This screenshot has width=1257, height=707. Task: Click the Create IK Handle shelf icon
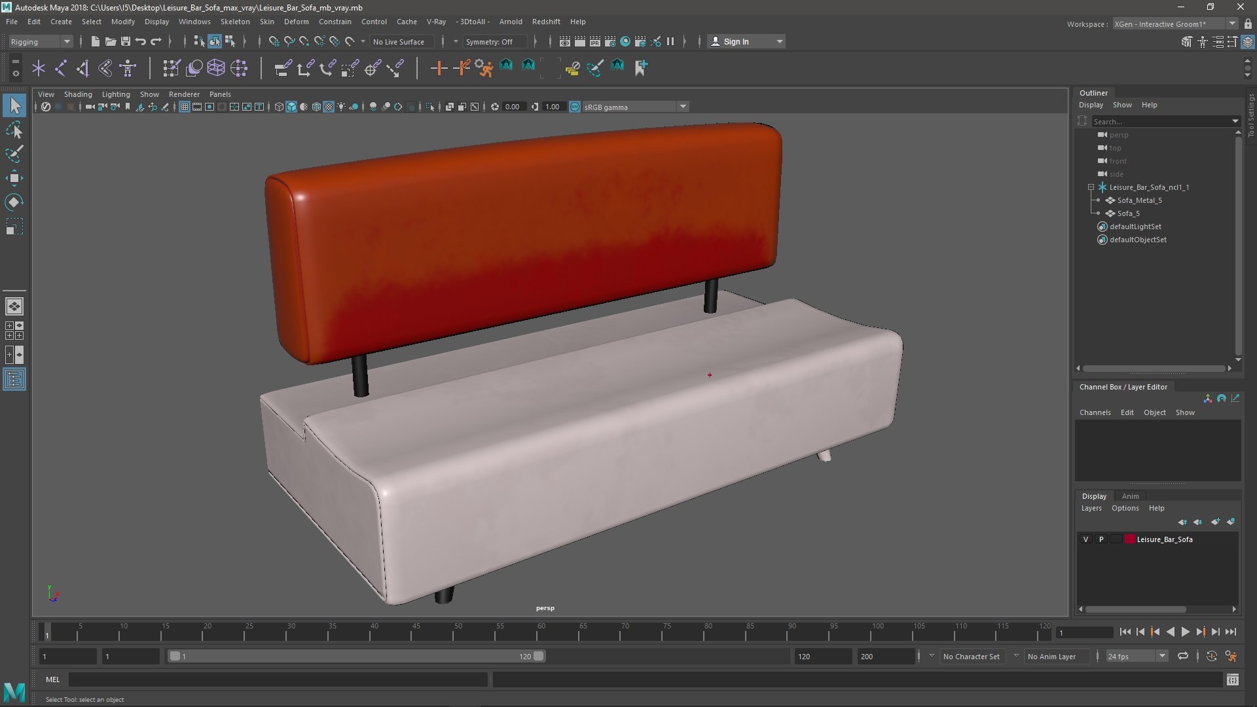(83, 67)
